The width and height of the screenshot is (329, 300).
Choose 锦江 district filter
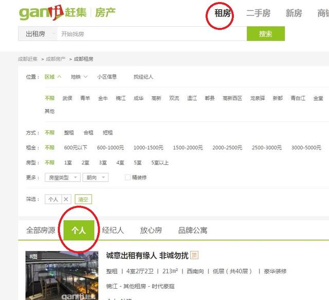(x=120, y=98)
